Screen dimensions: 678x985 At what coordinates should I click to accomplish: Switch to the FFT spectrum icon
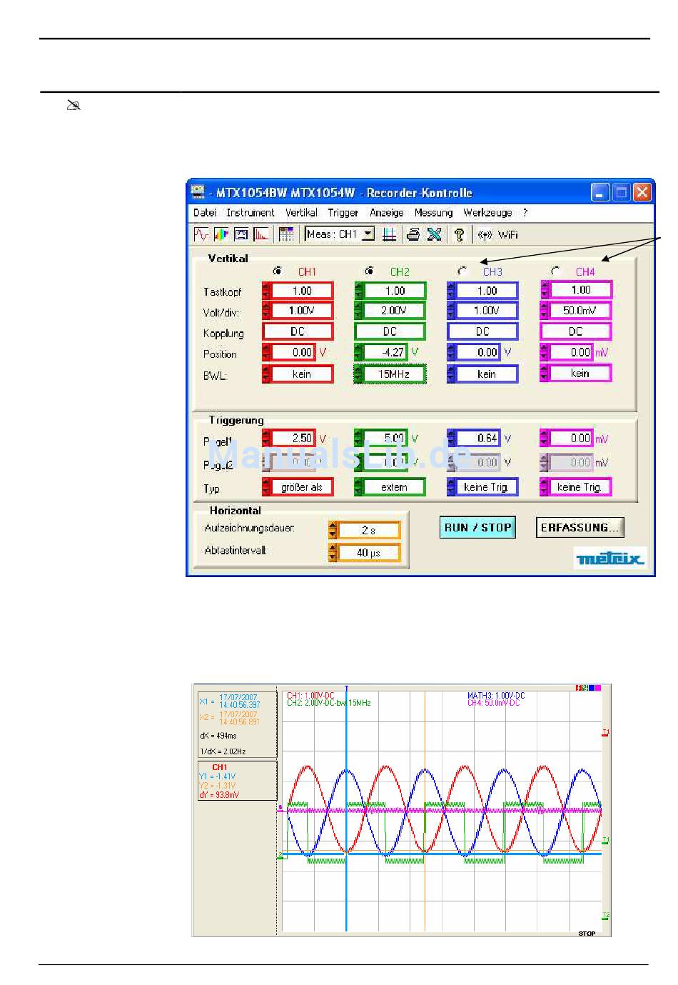tap(261, 234)
